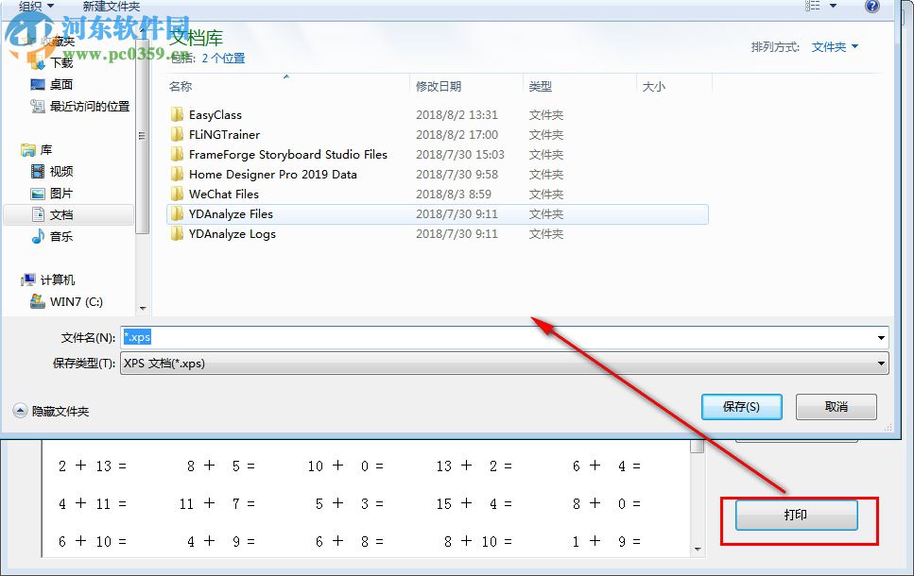Click the 音乐 note icon
This screenshot has width=914, height=576.
coord(38,236)
